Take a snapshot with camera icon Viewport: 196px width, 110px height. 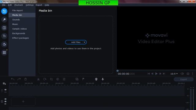188,74
